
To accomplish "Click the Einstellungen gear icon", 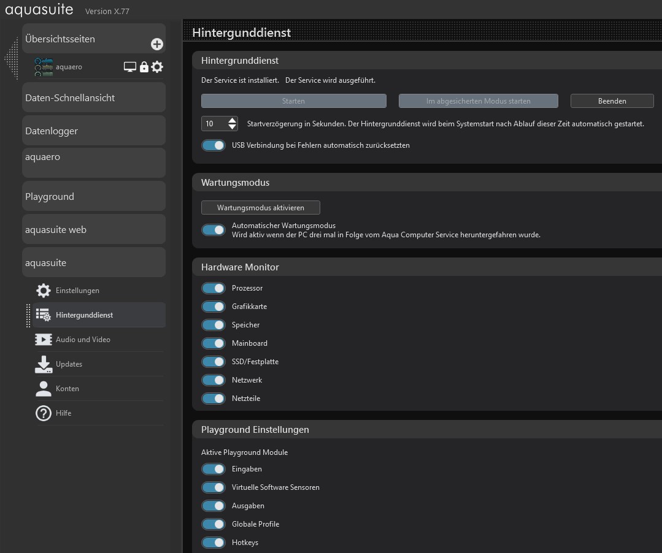I will coord(43,291).
